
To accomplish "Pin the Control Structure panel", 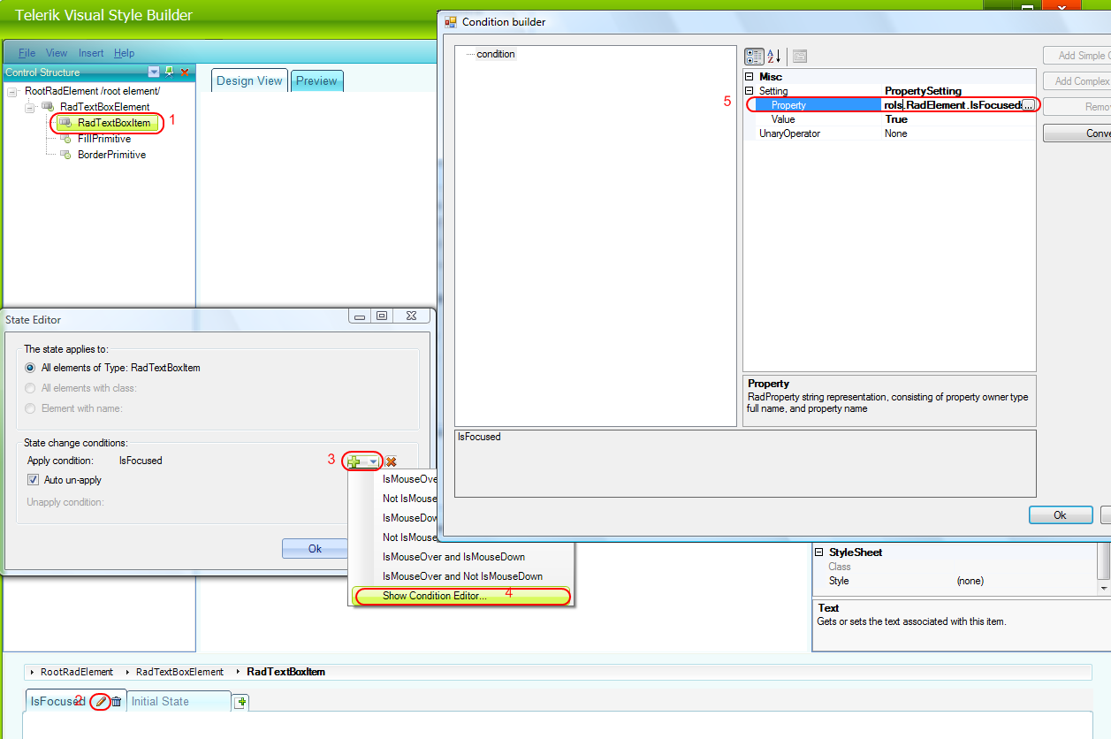I will coord(170,72).
